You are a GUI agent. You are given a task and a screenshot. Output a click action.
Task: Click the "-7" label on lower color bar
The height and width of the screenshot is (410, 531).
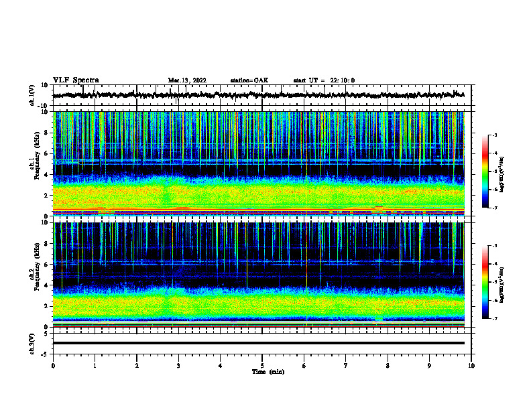click(x=494, y=318)
